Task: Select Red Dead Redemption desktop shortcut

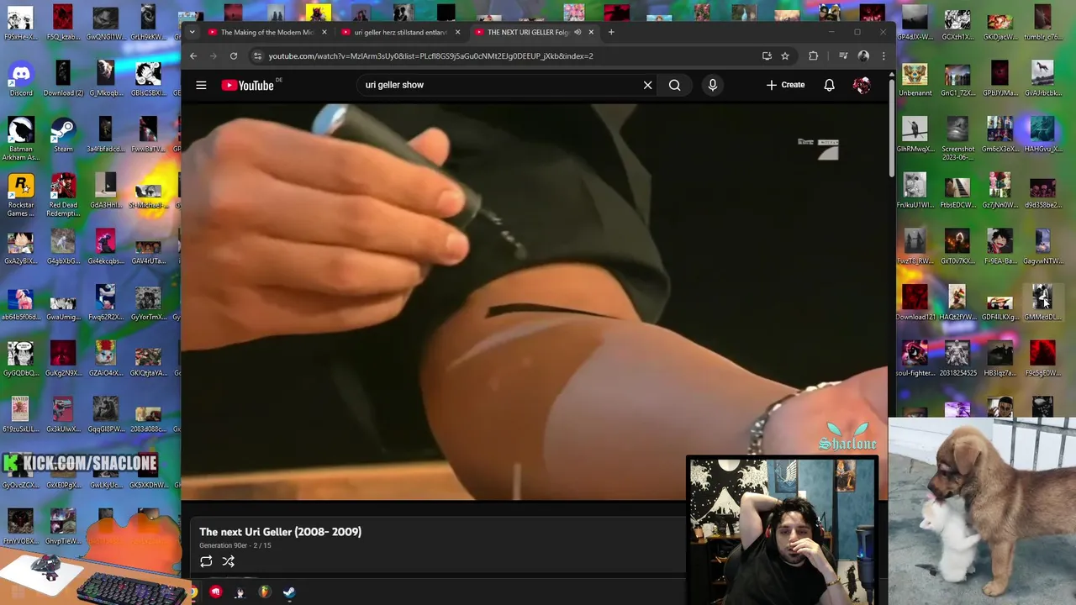Action: pos(63,195)
